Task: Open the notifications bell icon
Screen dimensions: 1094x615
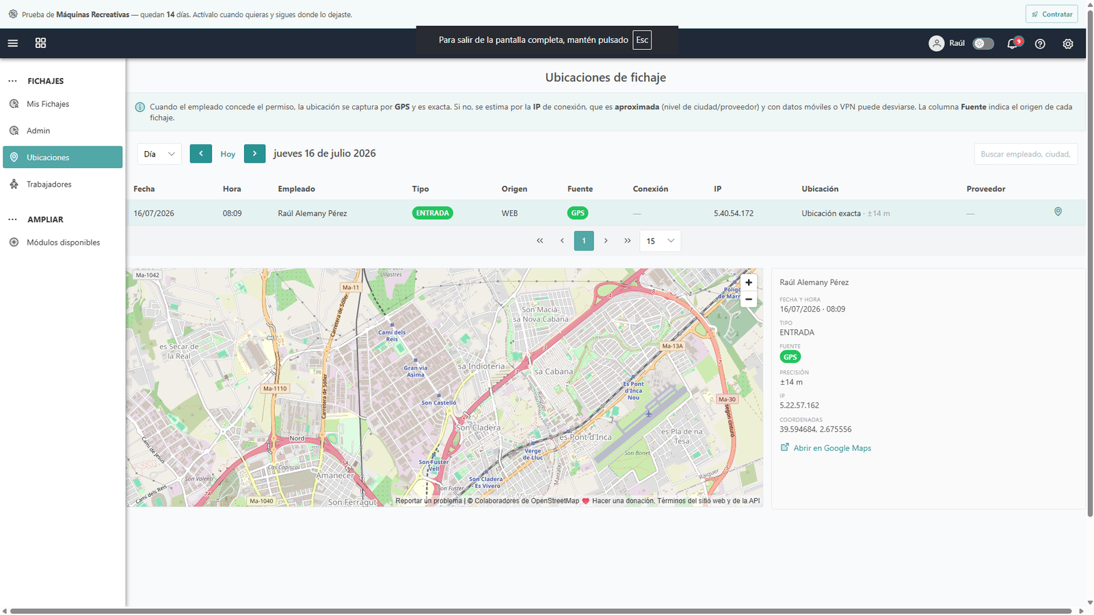Action: [1013, 44]
